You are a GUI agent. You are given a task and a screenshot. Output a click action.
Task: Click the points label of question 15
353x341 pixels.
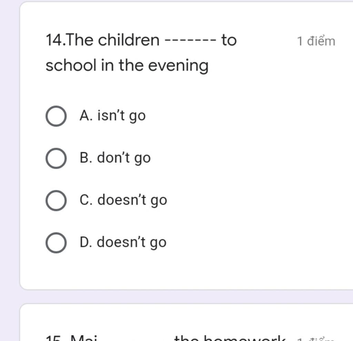pos(316,339)
